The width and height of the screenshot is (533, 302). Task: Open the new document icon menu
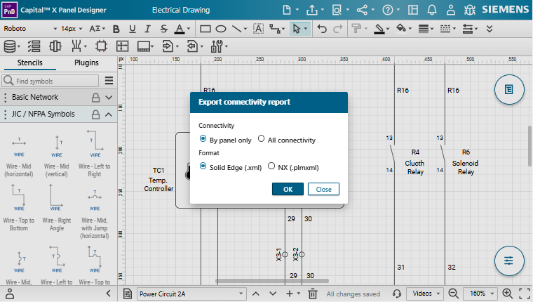(x=288, y=10)
